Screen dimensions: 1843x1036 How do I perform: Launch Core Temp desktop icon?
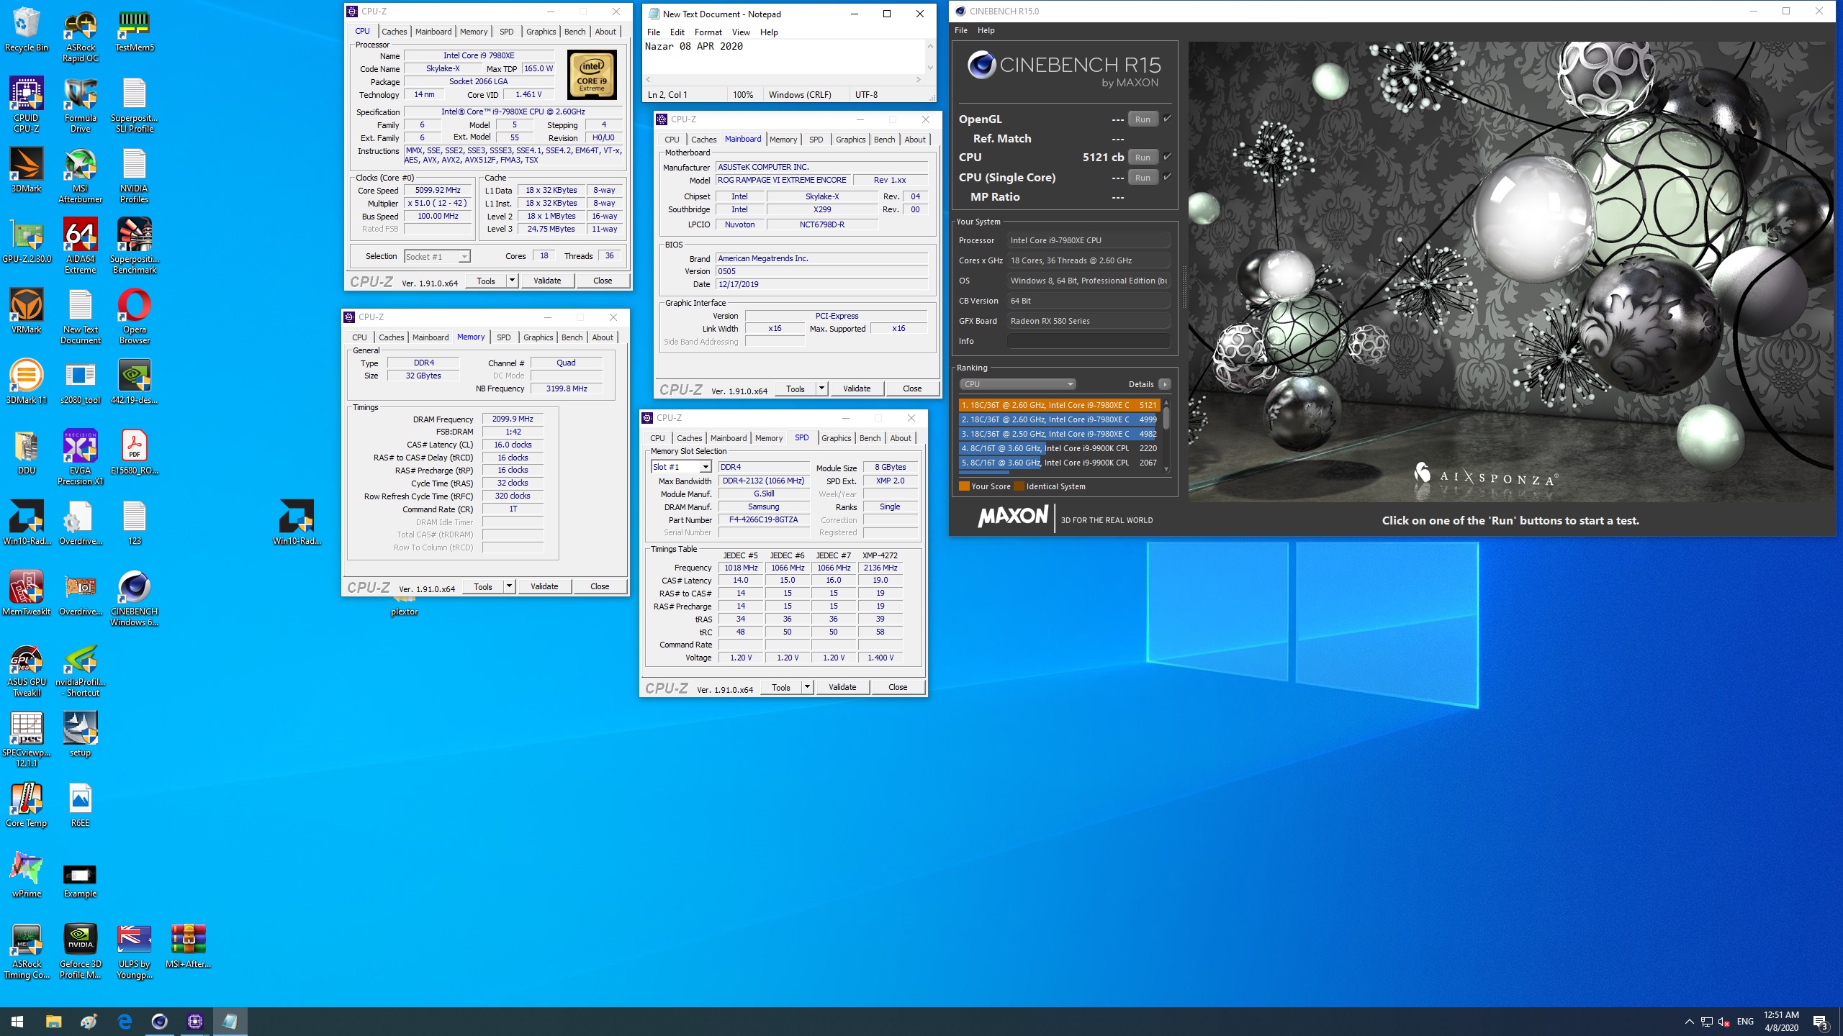tap(26, 804)
